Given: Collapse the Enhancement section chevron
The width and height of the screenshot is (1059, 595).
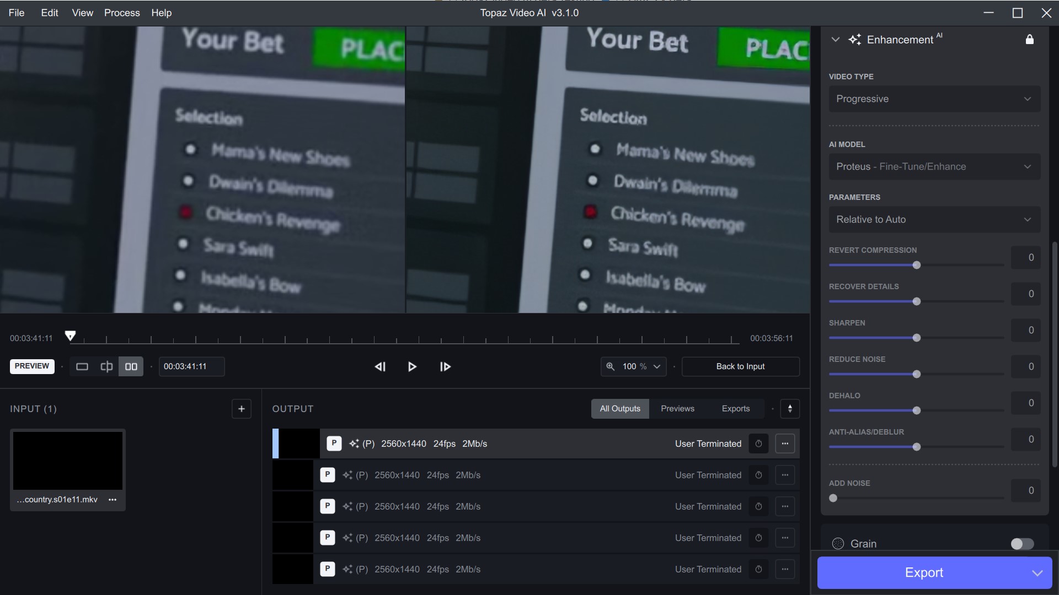Looking at the screenshot, I should tap(835, 40).
